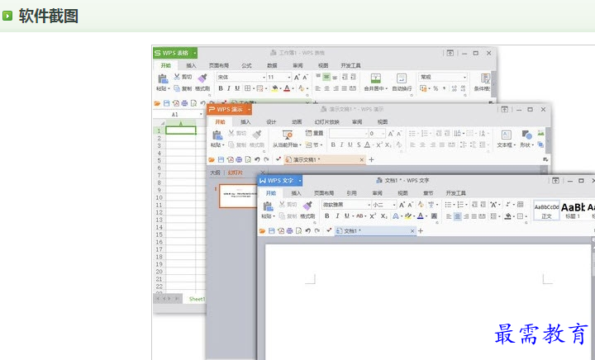The height and width of the screenshot is (360, 595).
Task: Click Superscript in WPS 文字 ribbon
Action: 373,216
